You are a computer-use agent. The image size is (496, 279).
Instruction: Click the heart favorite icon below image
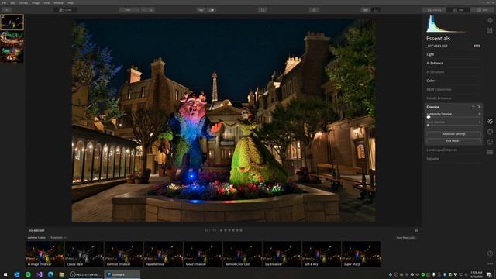pos(215,230)
